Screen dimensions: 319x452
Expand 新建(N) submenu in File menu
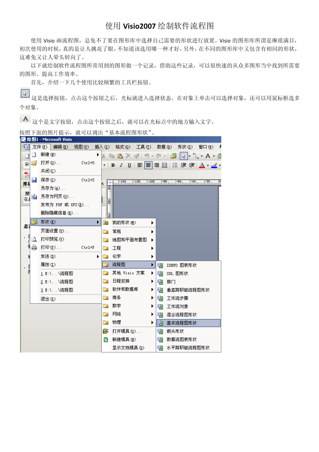coord(66,155)
